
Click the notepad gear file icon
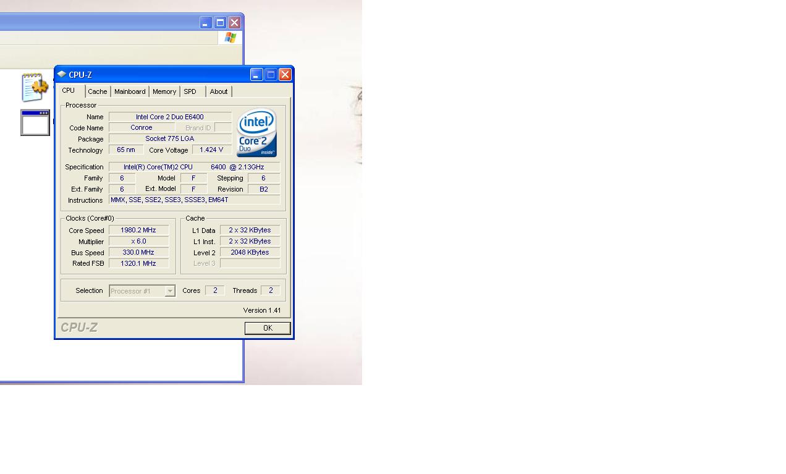(x=35, y=87)
